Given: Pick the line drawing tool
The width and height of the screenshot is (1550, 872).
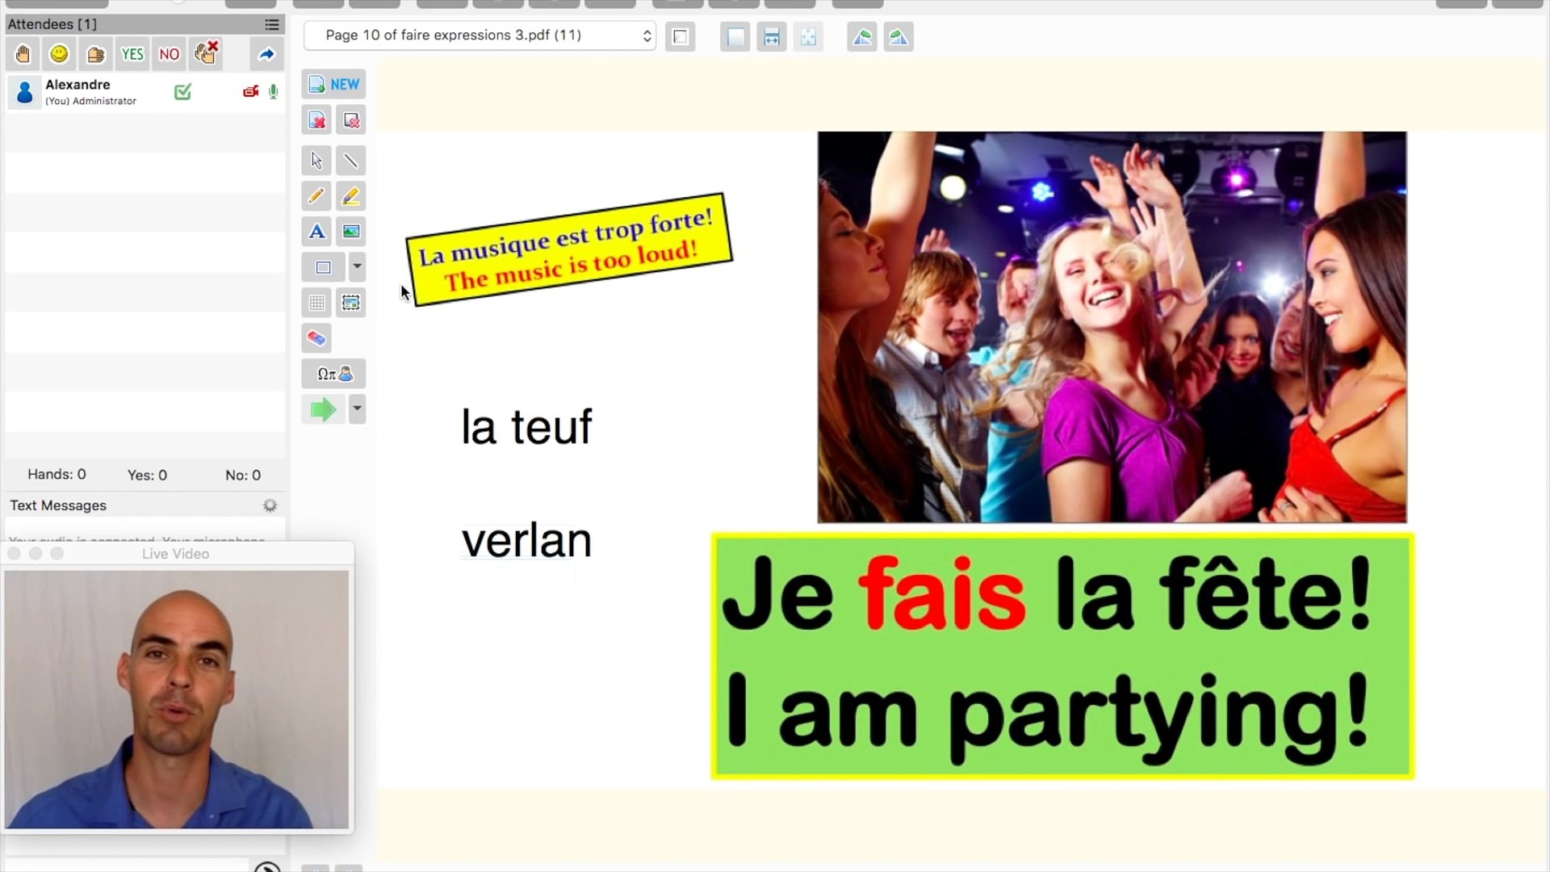Looking at the screenshot, I should tap(351, 161).
